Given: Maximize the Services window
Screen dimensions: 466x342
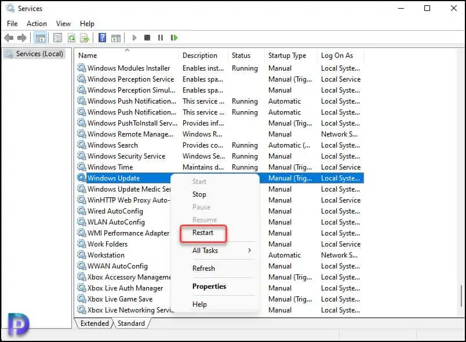Looking at the screenshot, I should (427, 8).
